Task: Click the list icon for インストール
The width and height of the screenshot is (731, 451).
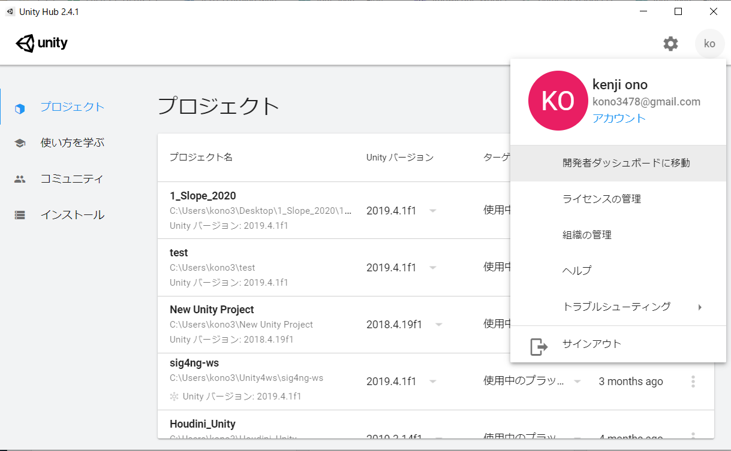Action: 20,215
